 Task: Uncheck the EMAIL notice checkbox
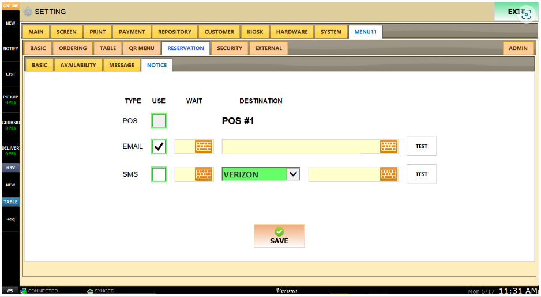159,147
